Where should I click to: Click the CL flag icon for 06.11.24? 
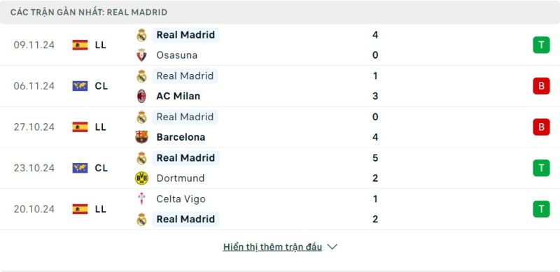pos(80,86)
